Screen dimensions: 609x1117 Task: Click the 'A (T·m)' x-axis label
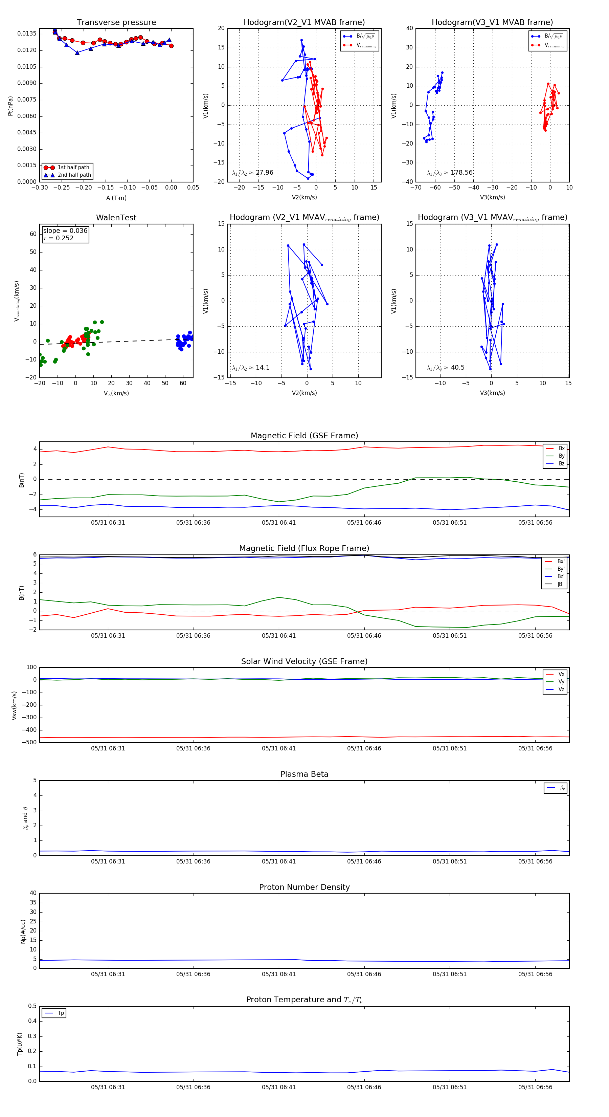(116, 198)
